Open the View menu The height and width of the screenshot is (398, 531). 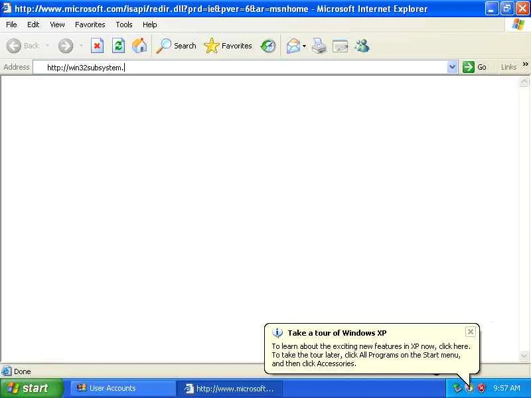tap(57, 25)
